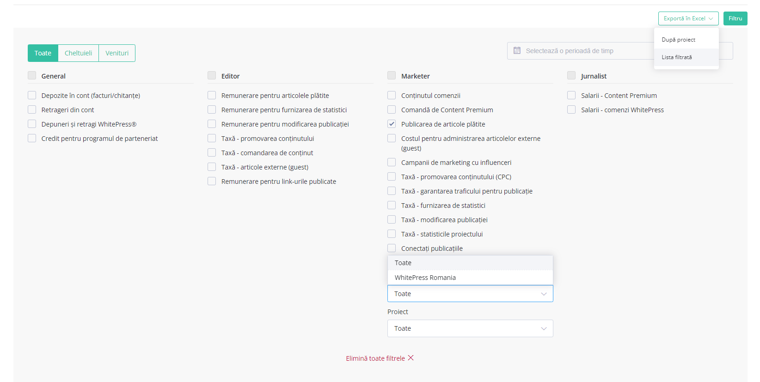Switch to the Cheltuieli tab
The width and height of the screenshot is (760, 382).
(79, 53)
